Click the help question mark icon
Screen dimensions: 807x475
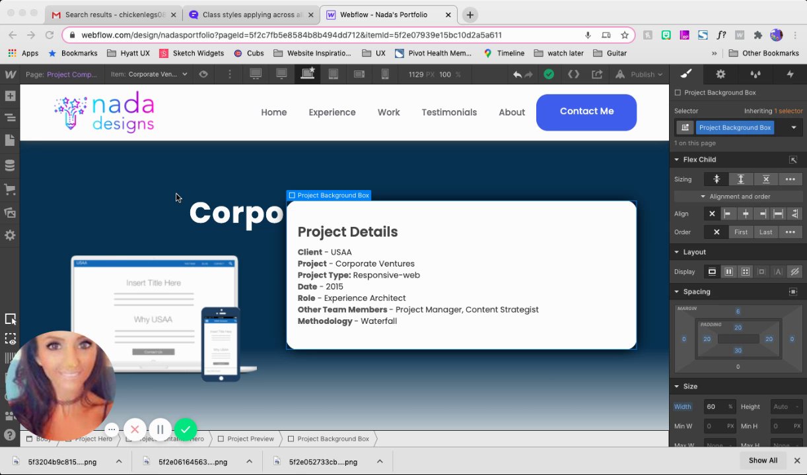[10, 435]
